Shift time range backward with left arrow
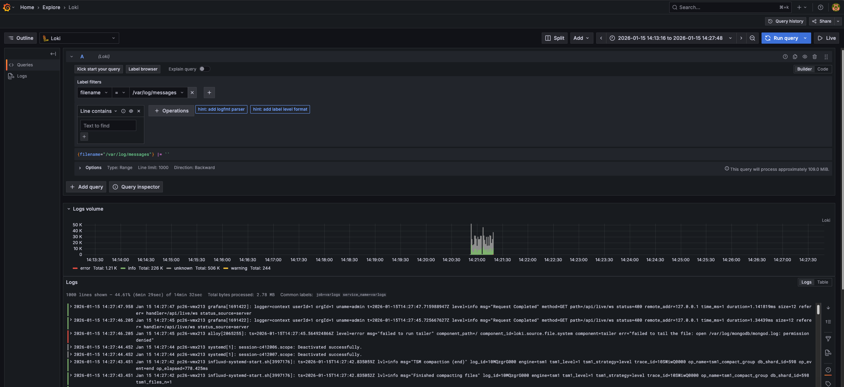This screenshot has height=387, width=844. tap(601, 38)
